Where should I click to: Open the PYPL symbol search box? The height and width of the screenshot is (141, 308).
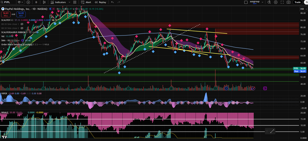[8, 2]
